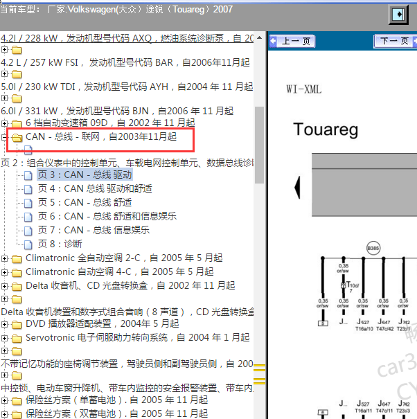
Task: Open the CAN - 总线 - 联网 folder icon
Action: [17, 138]
